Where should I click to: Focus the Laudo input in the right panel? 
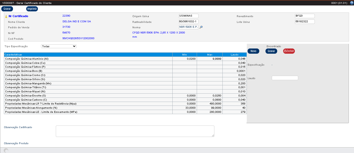[x=285, y=78]
